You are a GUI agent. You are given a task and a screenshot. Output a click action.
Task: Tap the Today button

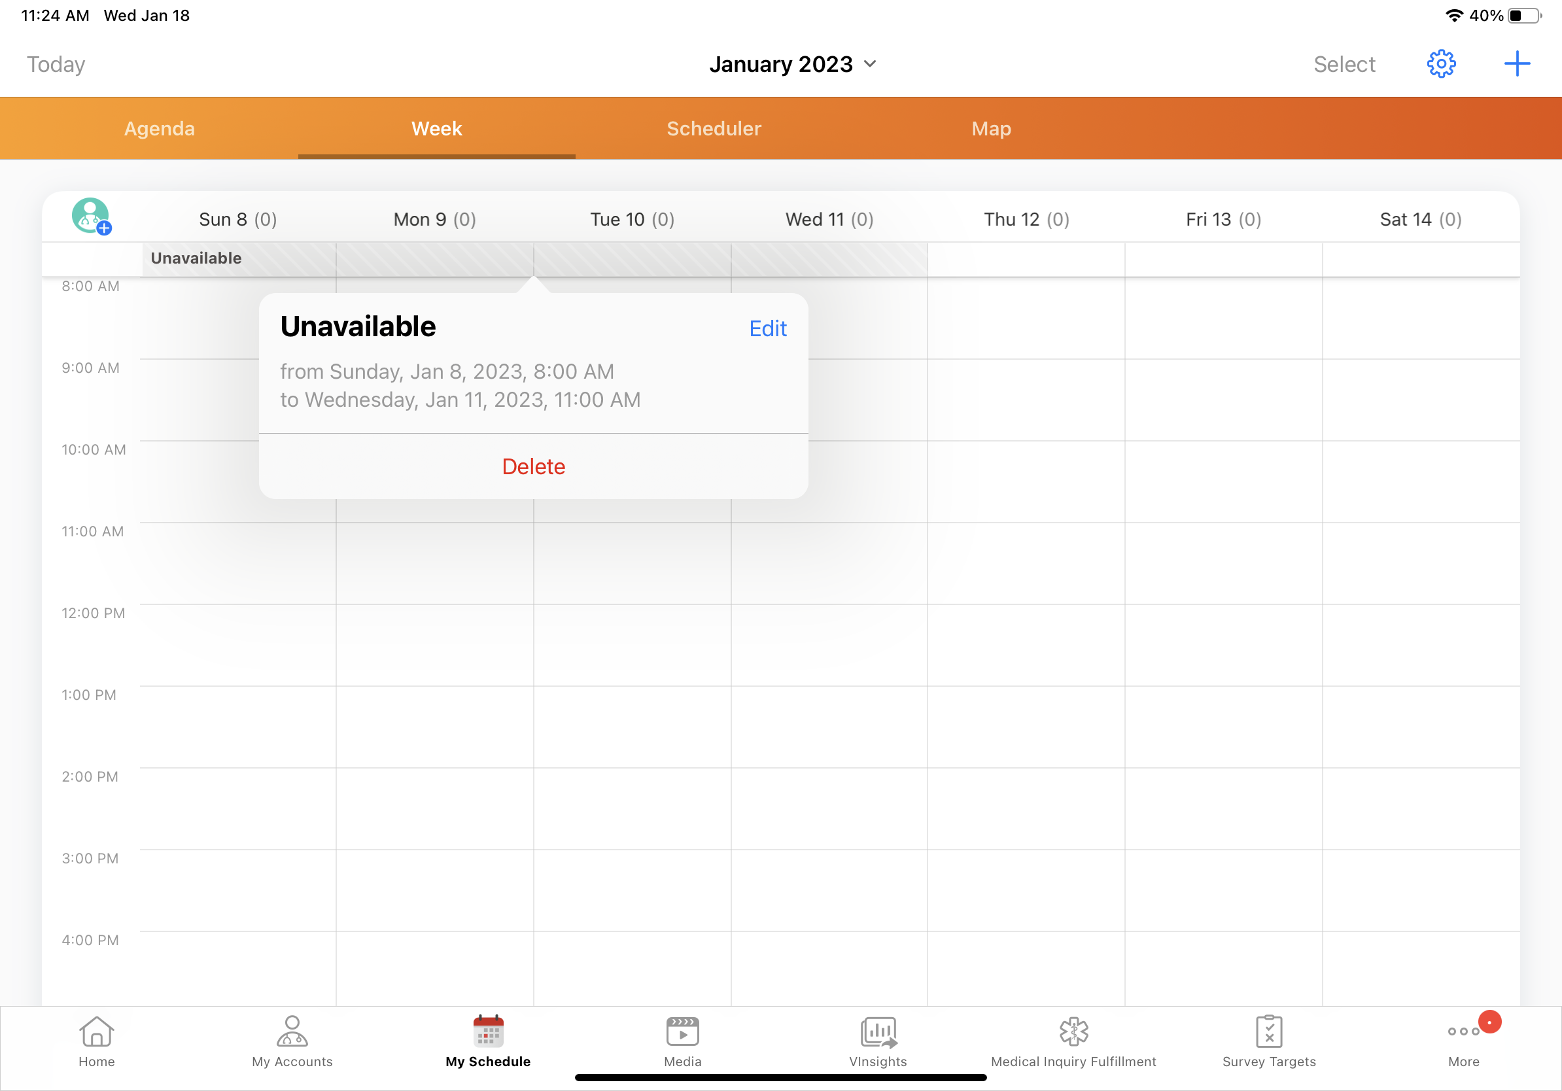coord(56,64)
